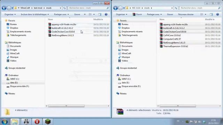Open Dropbox in left window sidebar
Screen dimensions: 223x125
14,28
